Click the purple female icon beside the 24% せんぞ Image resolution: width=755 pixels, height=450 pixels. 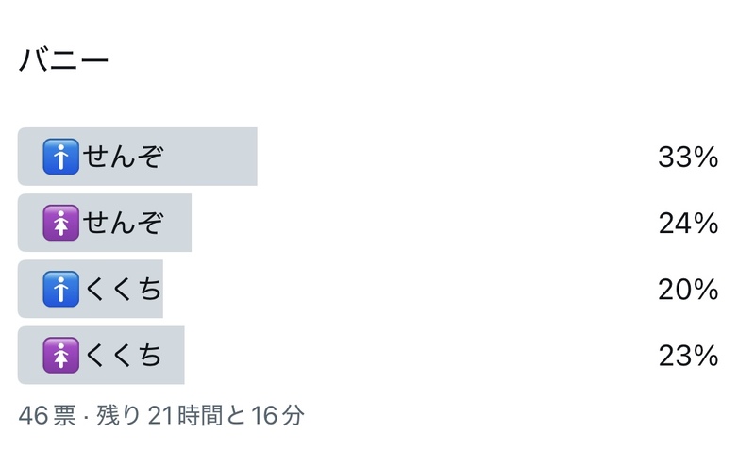coord(61,224)
